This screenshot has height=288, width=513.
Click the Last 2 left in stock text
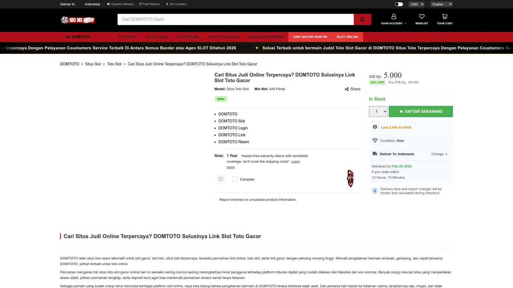click(x=396, y=127)
